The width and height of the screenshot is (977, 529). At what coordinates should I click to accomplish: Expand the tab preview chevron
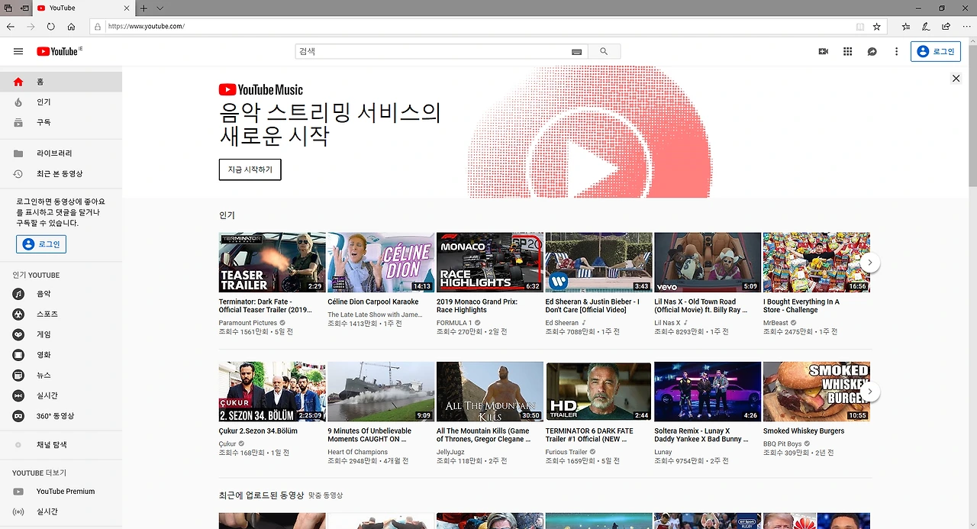(x=160, y=8)
